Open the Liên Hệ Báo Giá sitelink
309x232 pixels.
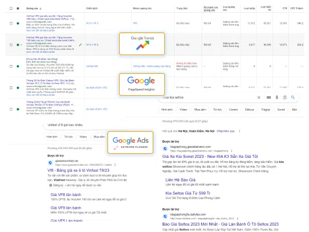(180, 180)
